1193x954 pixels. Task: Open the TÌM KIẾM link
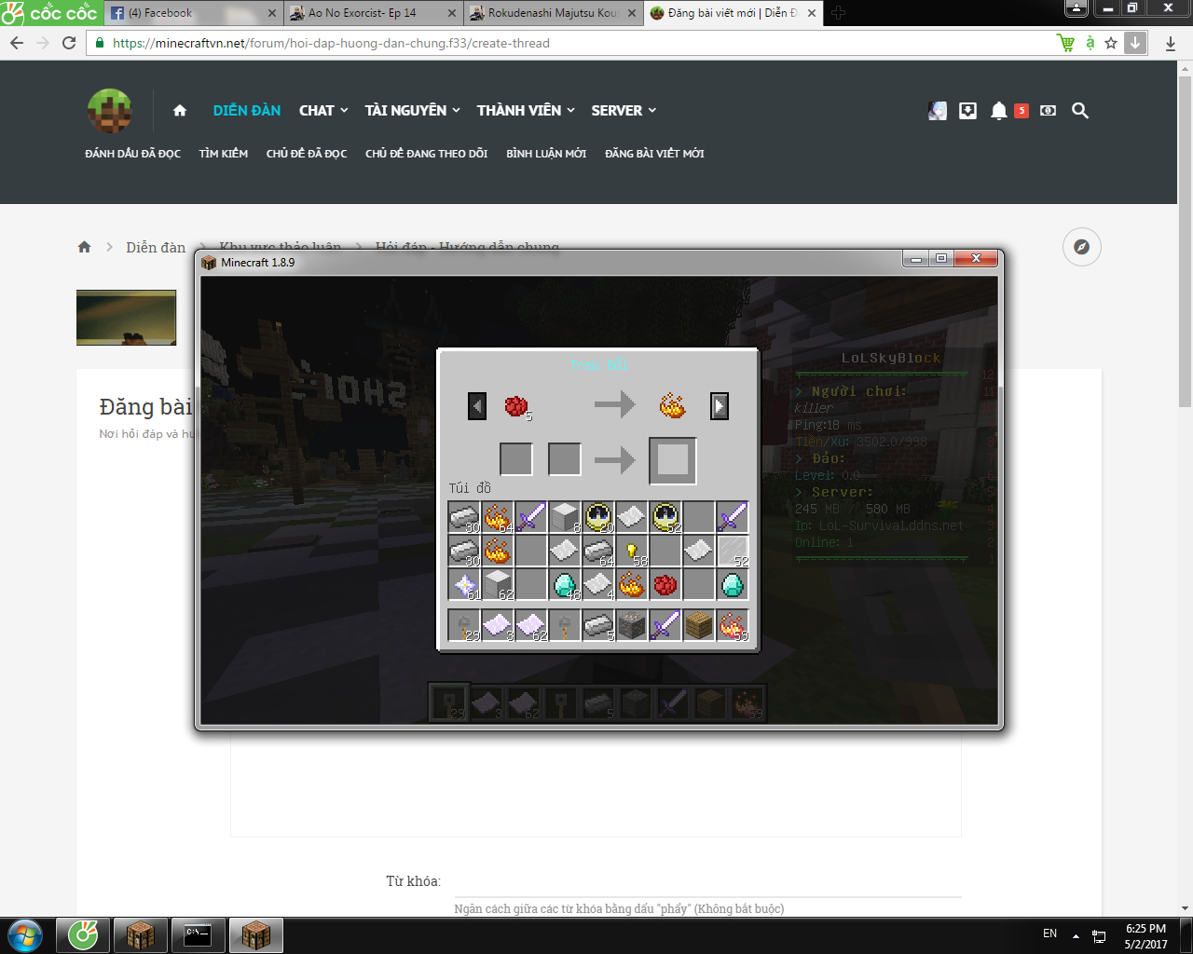click(x=223, y=154)
